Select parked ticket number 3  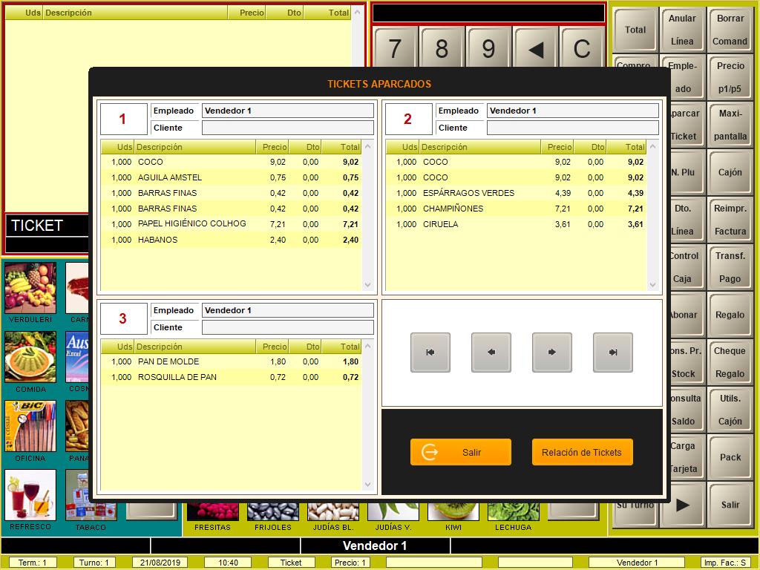coord(122,319)
